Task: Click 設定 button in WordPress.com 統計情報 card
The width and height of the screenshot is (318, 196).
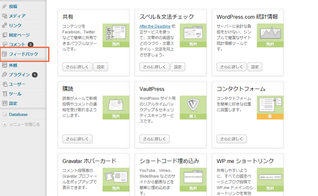Action: pyautogui.click(x=255, y=67)
